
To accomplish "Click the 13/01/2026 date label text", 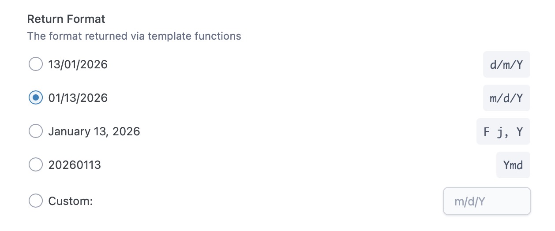I will (78, 64).
